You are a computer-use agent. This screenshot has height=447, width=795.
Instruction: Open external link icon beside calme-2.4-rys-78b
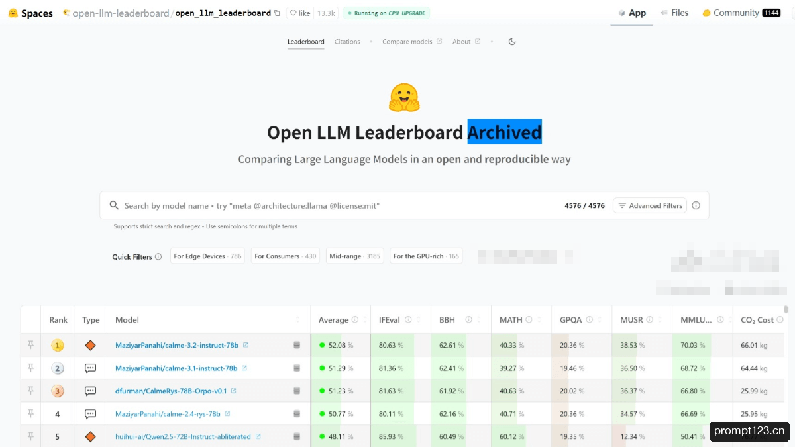click(x=227, y=413)
